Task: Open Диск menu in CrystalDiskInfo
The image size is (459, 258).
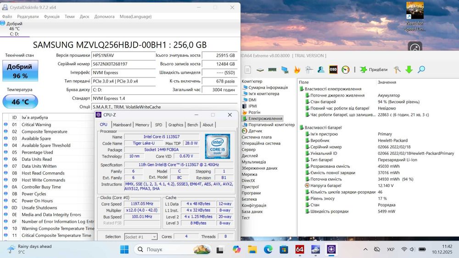Action: [84, 16]
